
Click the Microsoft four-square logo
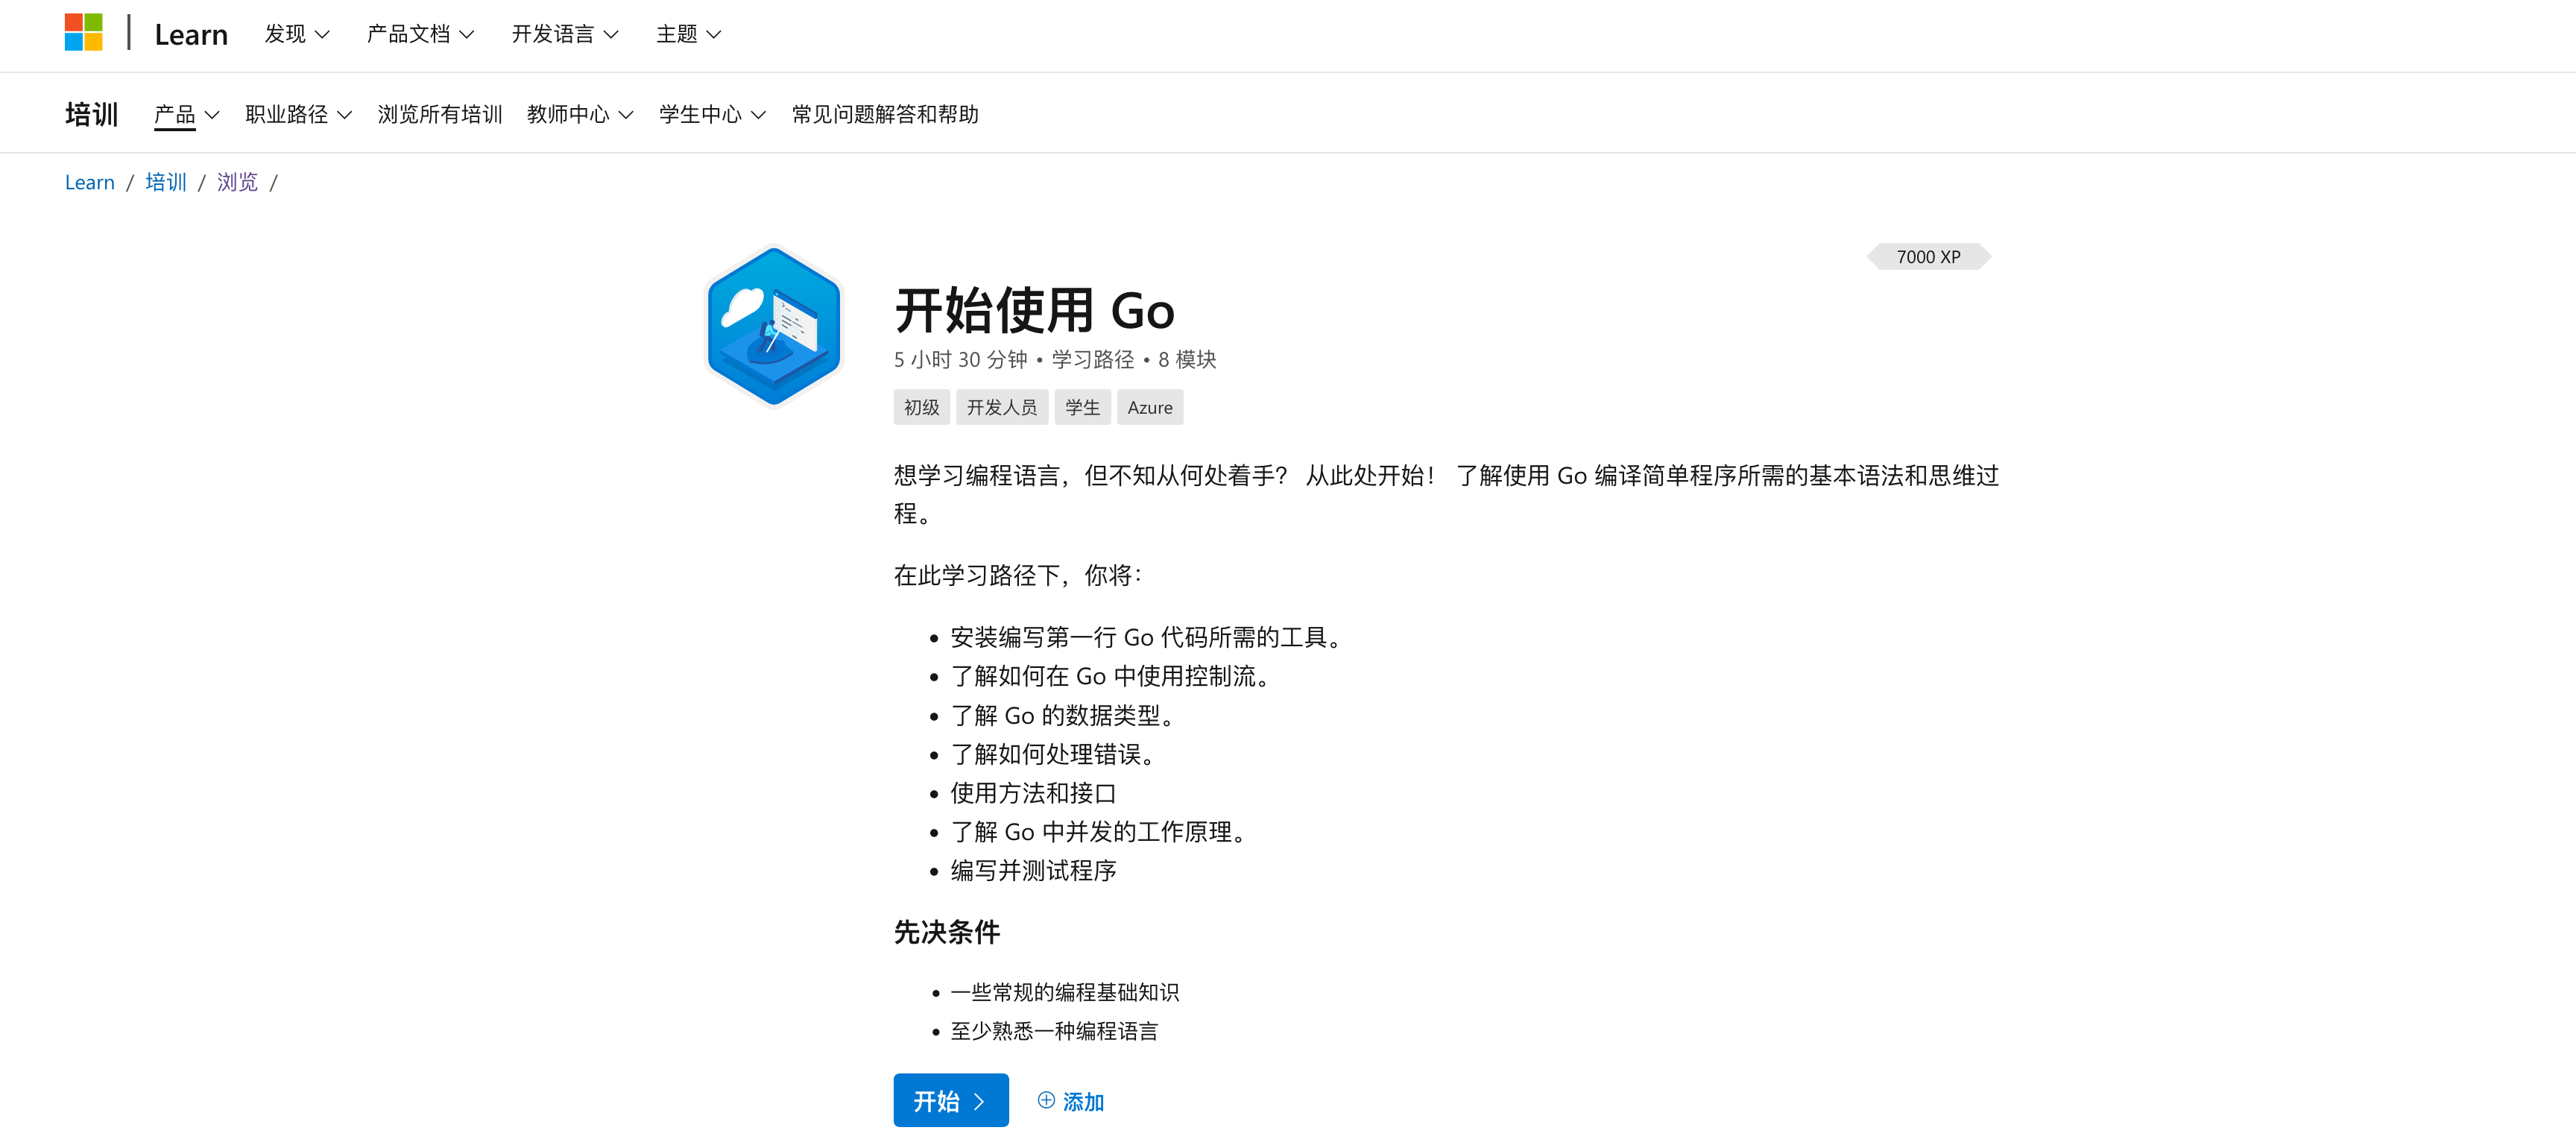[x=84, y=32]
